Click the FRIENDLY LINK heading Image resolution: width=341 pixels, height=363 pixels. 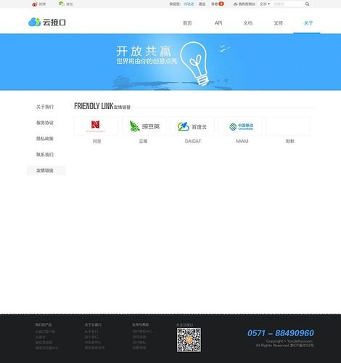coord(94,106)
